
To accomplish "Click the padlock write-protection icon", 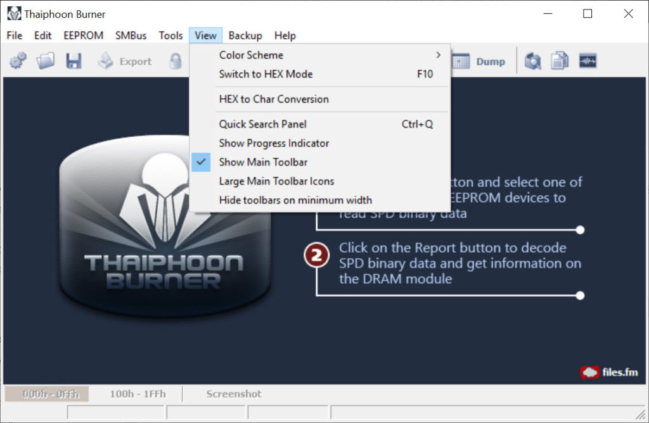I will [176, 61].
